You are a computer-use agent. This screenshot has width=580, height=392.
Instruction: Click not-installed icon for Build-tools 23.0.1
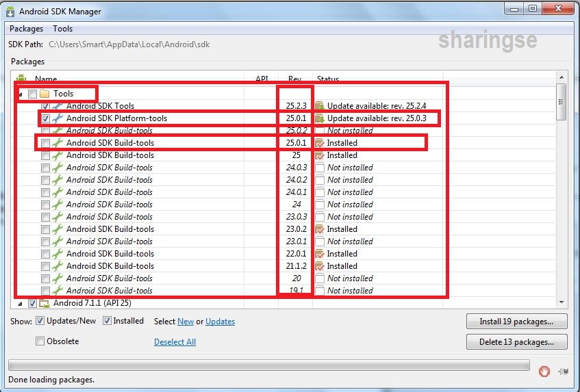tap(320, 241)
